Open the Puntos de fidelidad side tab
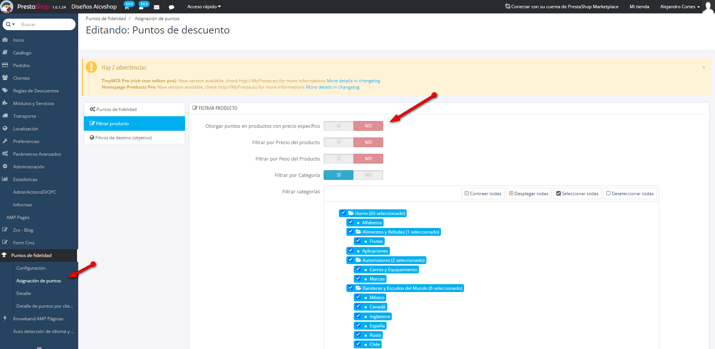 134,110
